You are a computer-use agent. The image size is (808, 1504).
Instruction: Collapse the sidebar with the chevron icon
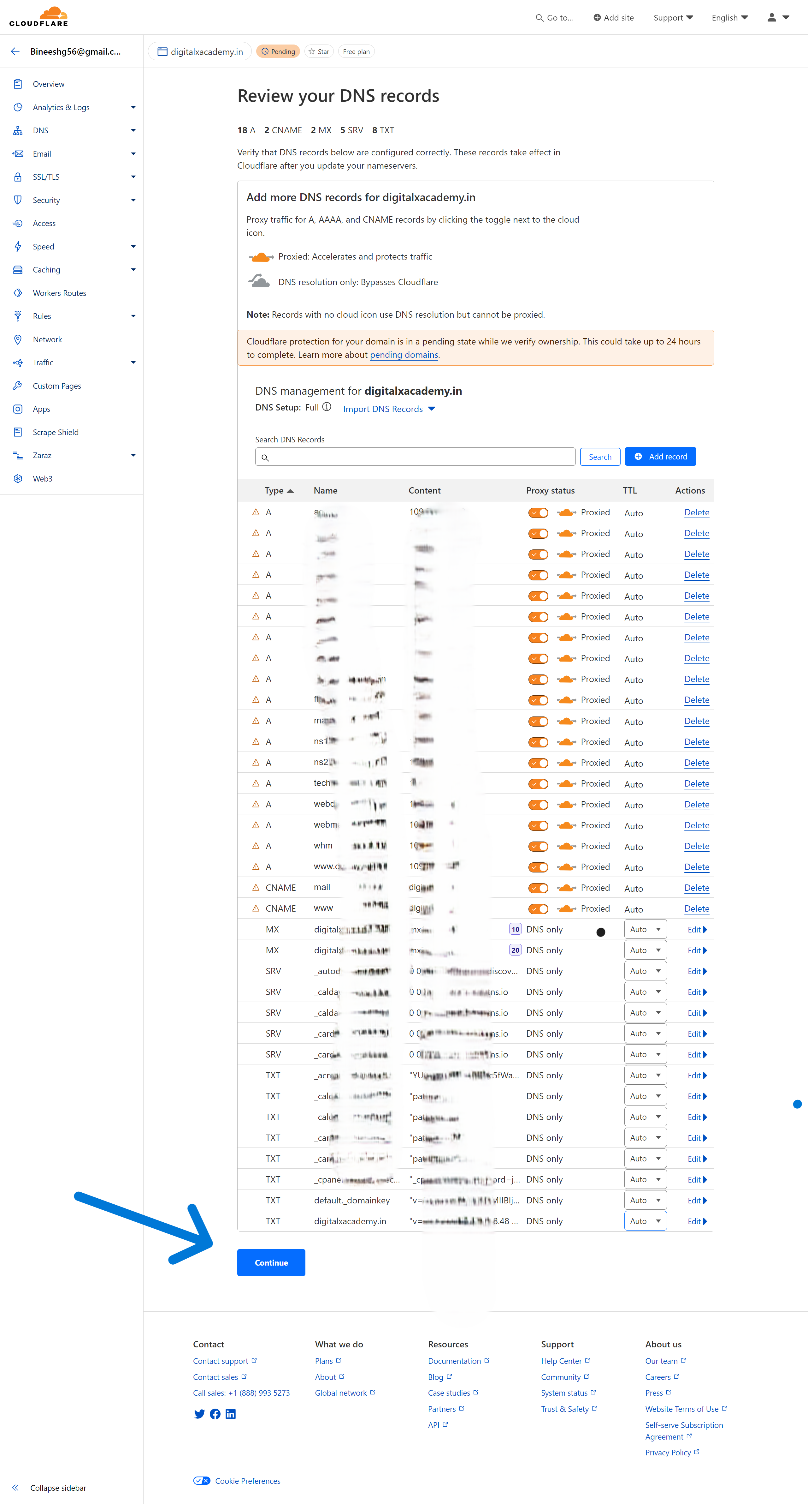[x=16, y=1487]
